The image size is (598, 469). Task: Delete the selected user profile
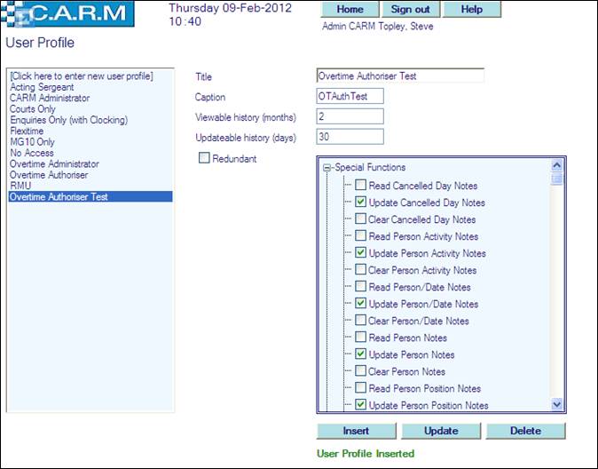[x=524, y=431]
